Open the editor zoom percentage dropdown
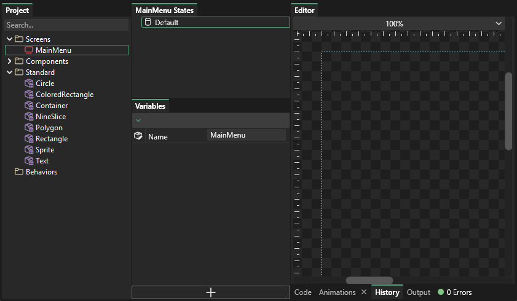Screen dimensions: 517x301 pyautogui.click(x=498, y=23)
